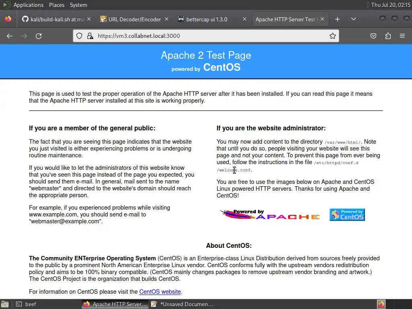Open the Firefox hamburger menu

coord(402,36)
